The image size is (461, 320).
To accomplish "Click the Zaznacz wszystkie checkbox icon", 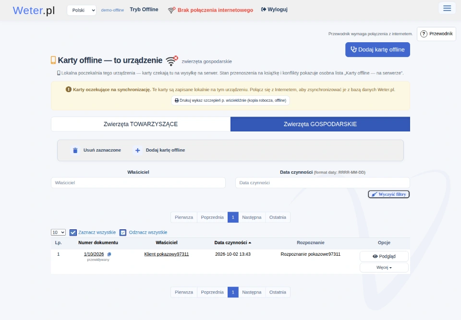I will coord(73,232).
